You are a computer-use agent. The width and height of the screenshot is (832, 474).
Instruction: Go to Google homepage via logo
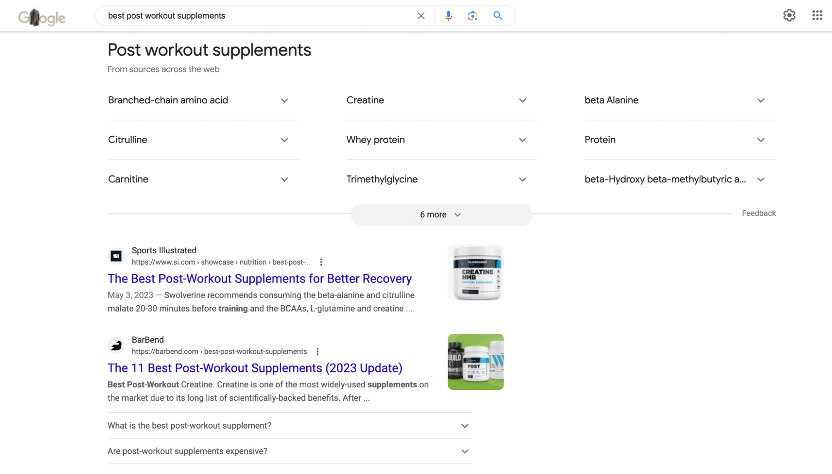[x=42, y=17]
